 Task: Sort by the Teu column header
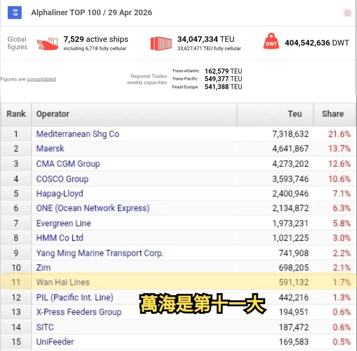tap(275, 114)
